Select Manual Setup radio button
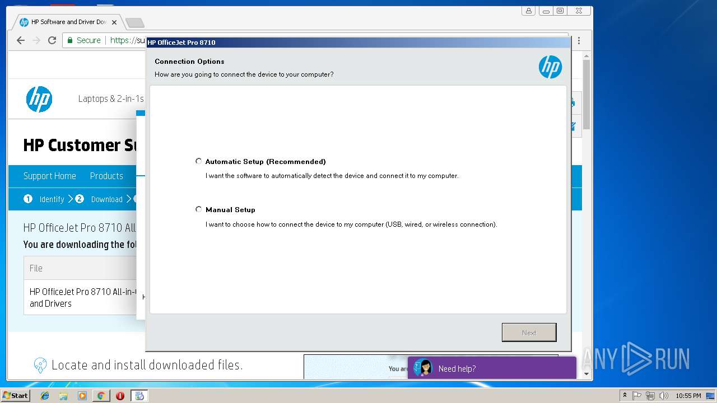The width and height of the screenshot is (717, 403). pos(198,209)
